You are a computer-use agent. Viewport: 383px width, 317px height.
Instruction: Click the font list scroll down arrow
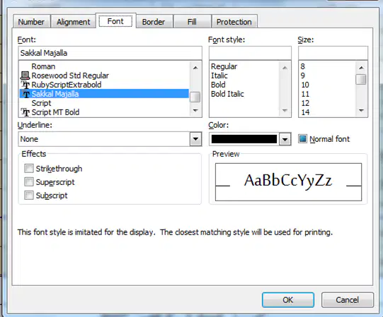click(x=195, y=111)
